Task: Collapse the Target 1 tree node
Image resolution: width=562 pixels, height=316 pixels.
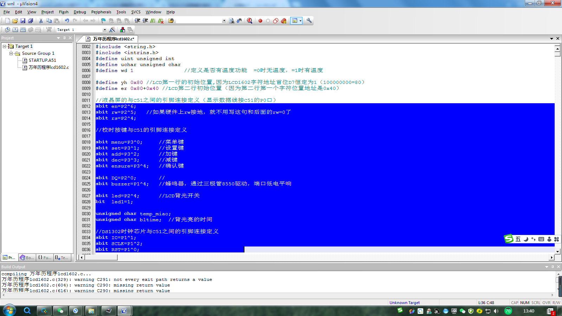Action: click(x=4, y=46)
